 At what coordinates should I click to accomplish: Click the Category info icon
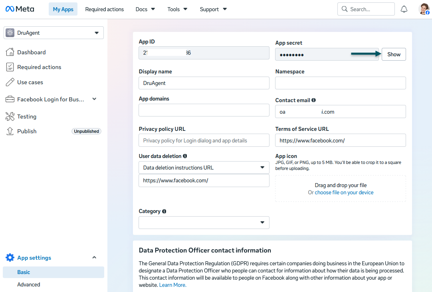pyautogui.click(x=164, y=211)
